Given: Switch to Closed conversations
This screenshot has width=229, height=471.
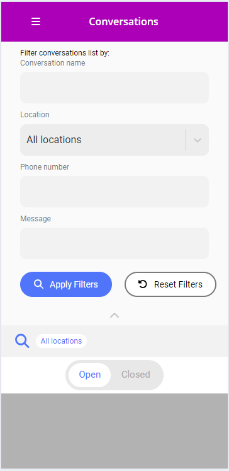Looking at the screenshot, I should pyautogui.click(x=136, y=375).
